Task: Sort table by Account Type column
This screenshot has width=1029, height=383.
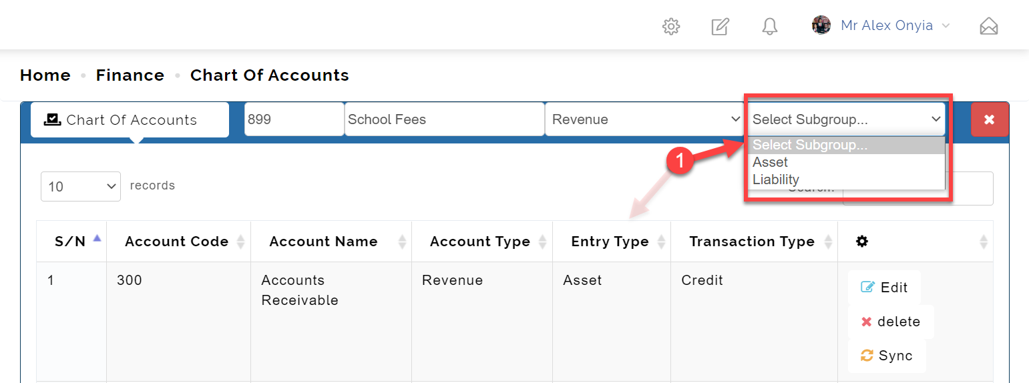Action: pyautogui.click(x=482, y=242)
